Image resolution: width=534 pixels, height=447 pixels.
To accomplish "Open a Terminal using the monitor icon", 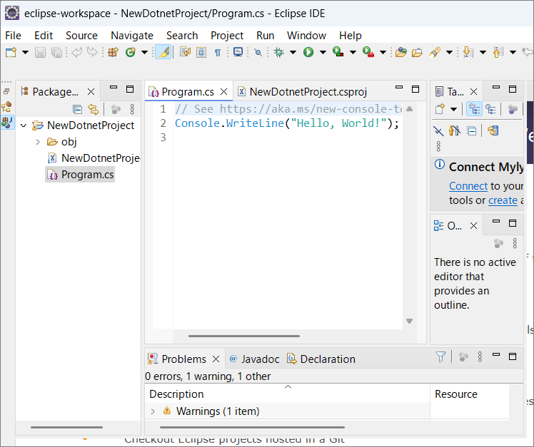I will (x=238, y=52).
